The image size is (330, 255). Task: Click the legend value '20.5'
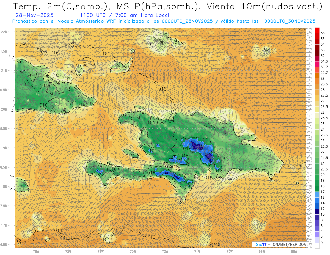pyautogui.click(x=324, y=169)
